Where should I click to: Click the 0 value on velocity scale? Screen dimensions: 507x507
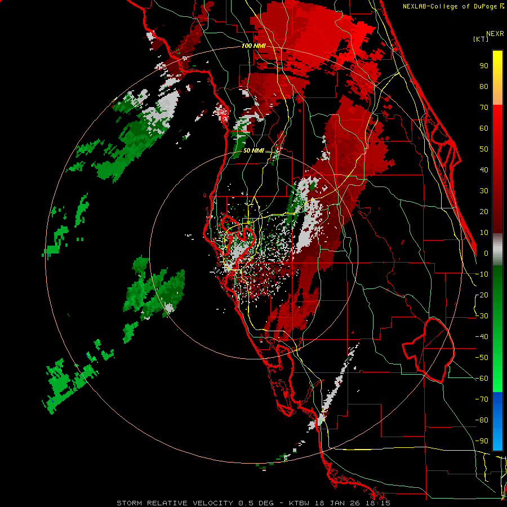[x=486, y=253]
